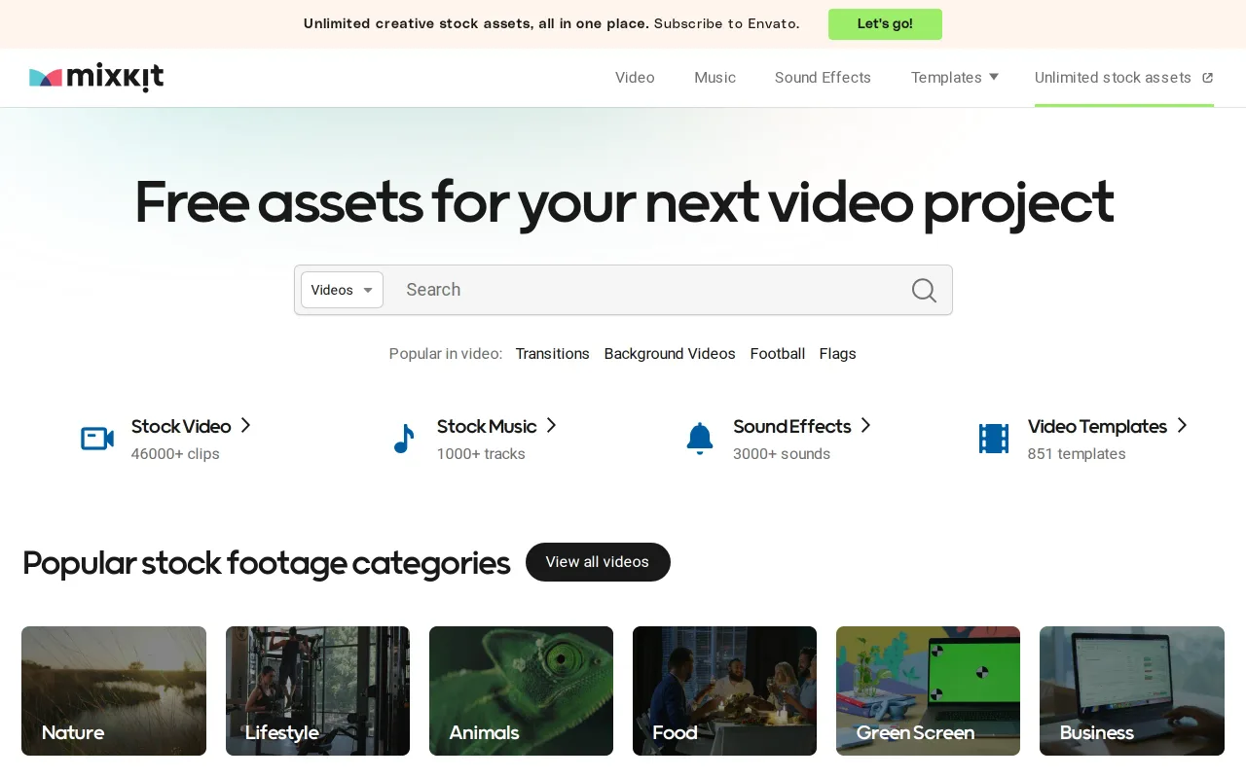Click the chevron next to Sound Effects heading
1246x778 pixels.
866,425
